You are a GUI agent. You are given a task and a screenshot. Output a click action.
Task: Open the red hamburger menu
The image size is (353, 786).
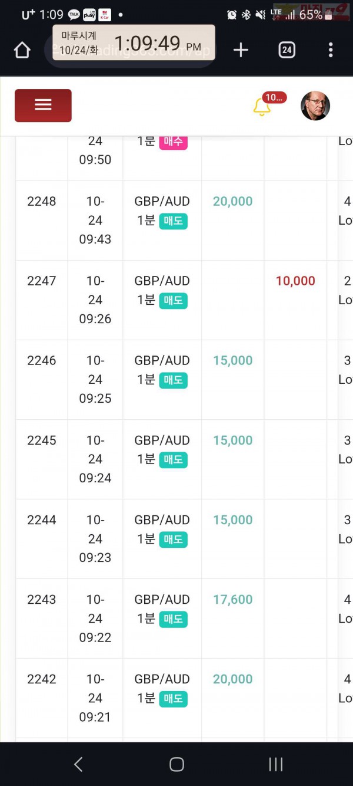(43, 106)
